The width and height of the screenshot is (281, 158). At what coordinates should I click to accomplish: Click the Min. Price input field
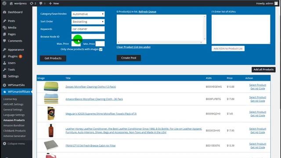tap(100, 44)
